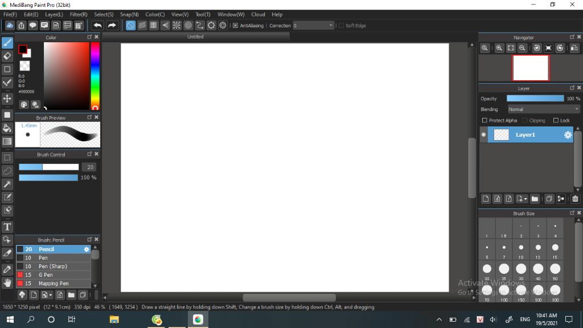
Task: Click the Navigator canvas thumbnail
Action: (531, 68)
